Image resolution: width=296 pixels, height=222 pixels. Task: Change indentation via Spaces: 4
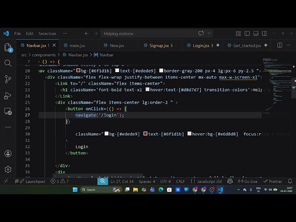click(147, 181)
